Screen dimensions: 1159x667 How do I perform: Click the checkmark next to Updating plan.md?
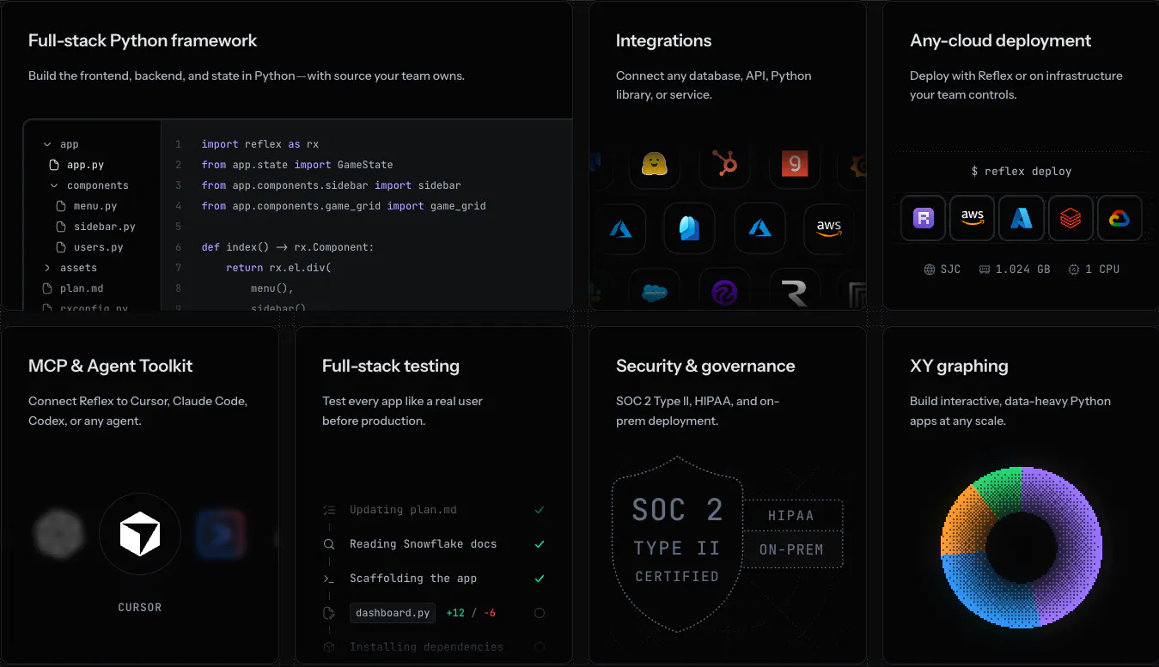(x=540, y=510)
